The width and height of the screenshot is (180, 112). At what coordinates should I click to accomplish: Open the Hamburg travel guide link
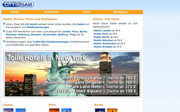click(24, 35)
